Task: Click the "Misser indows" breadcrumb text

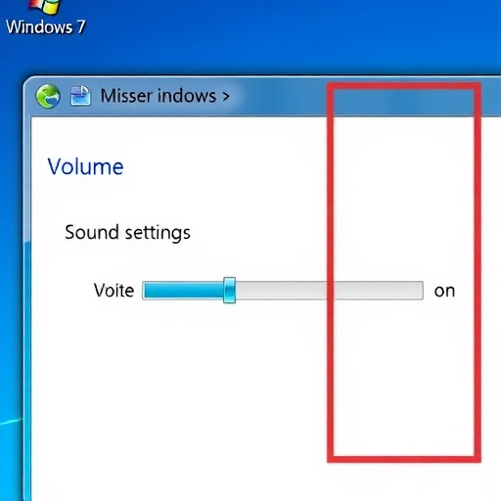Action: 159,96
